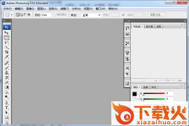Choose Intersect with Selection mode button
This screenshot has height=126, width=189.
pos(29,15)
